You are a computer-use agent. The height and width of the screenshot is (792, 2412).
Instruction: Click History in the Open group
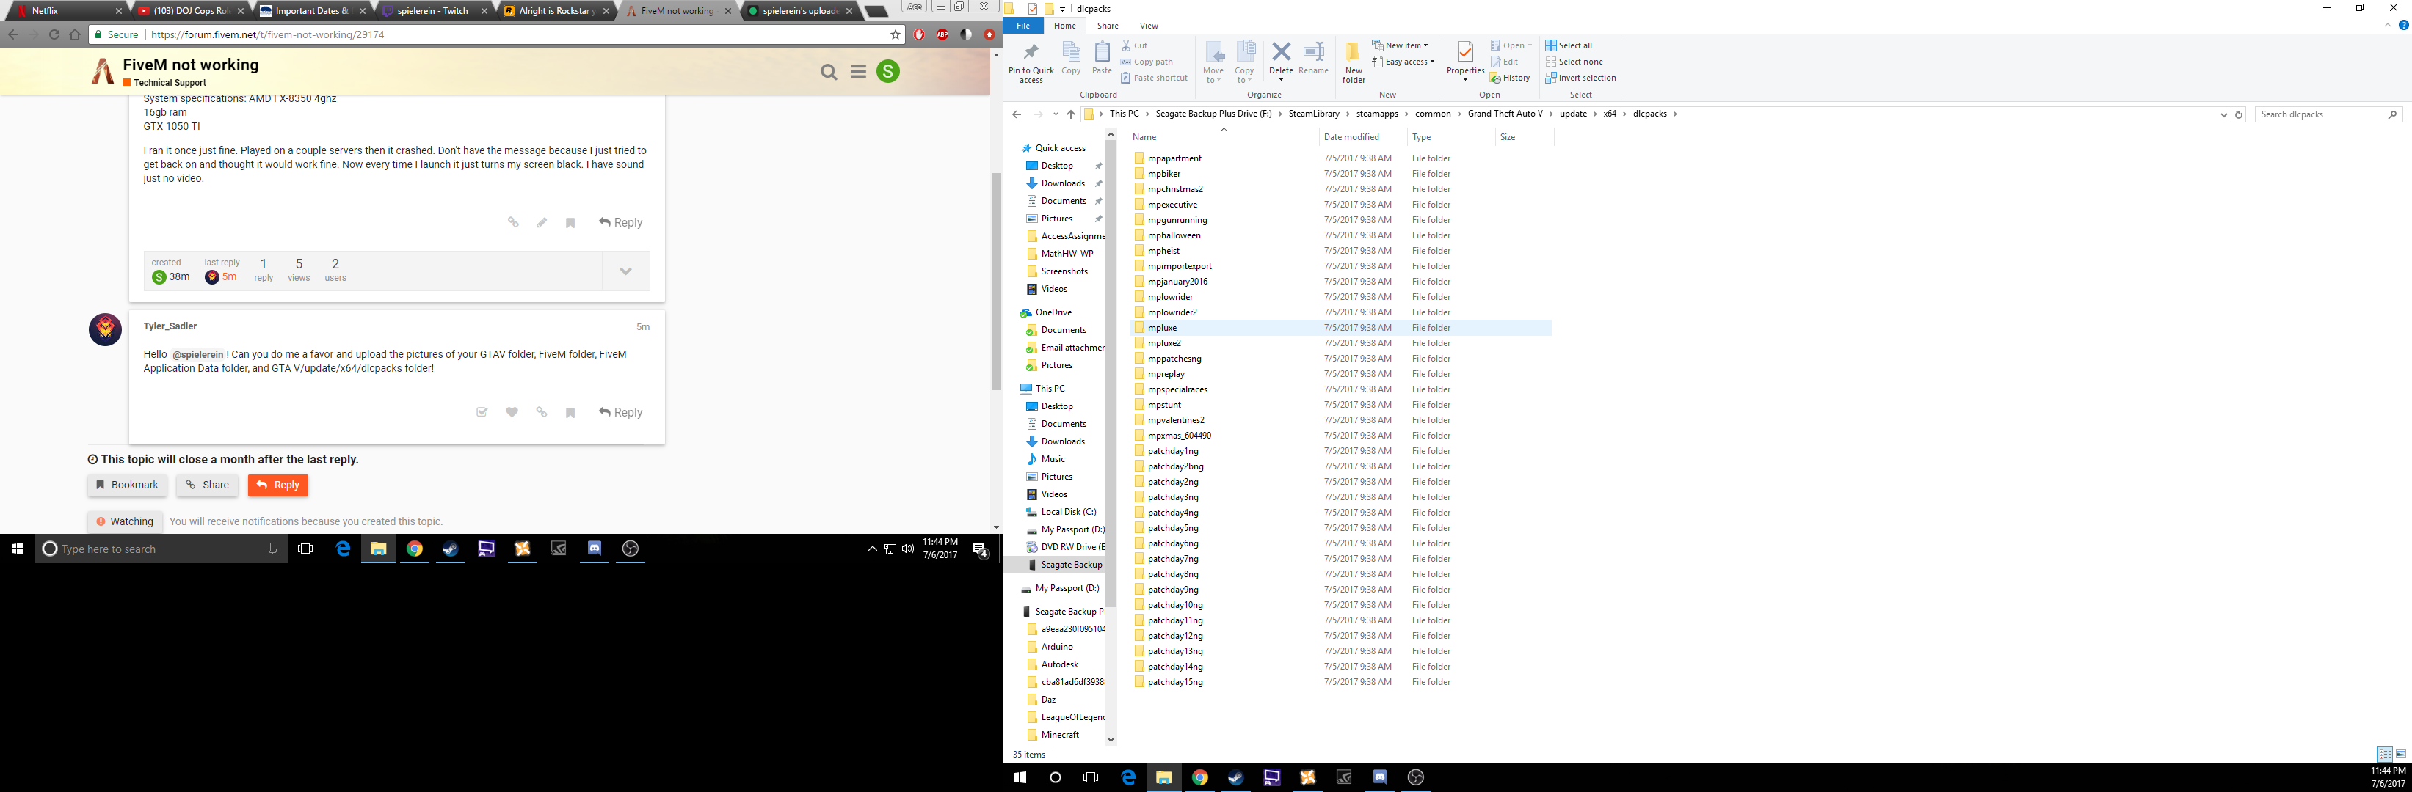pyautogui.click(x=1511, y=78)
